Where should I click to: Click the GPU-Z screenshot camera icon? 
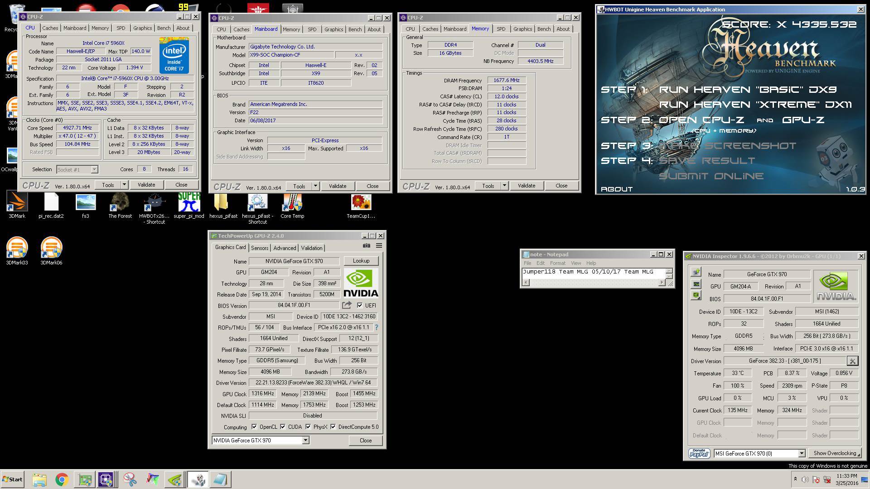coord(367,246)
